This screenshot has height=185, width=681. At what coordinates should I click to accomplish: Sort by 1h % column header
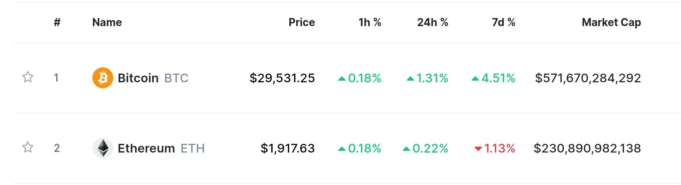point(370,22)
